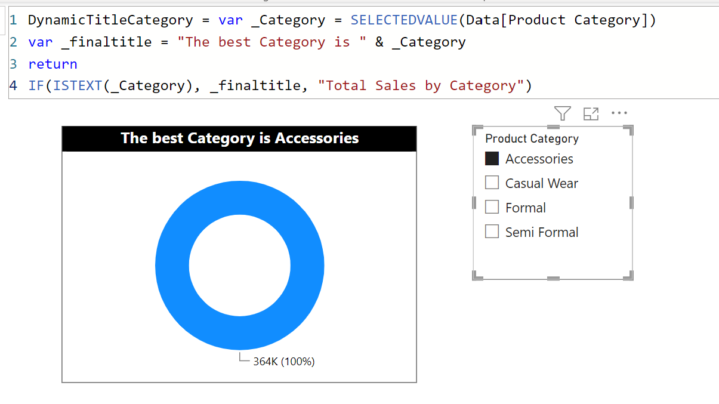Click the 'DynamicTitleCategory' measure name in formula

click(x=110, y=20)
